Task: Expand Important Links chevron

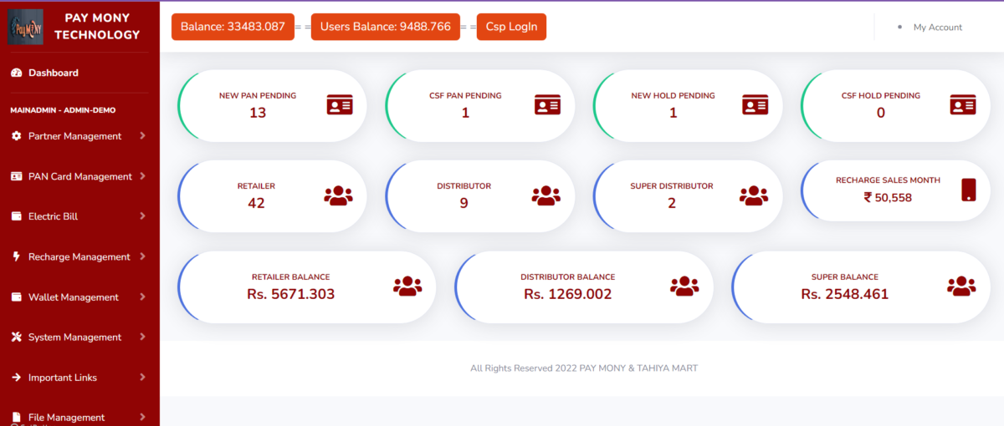Action: 142,377
